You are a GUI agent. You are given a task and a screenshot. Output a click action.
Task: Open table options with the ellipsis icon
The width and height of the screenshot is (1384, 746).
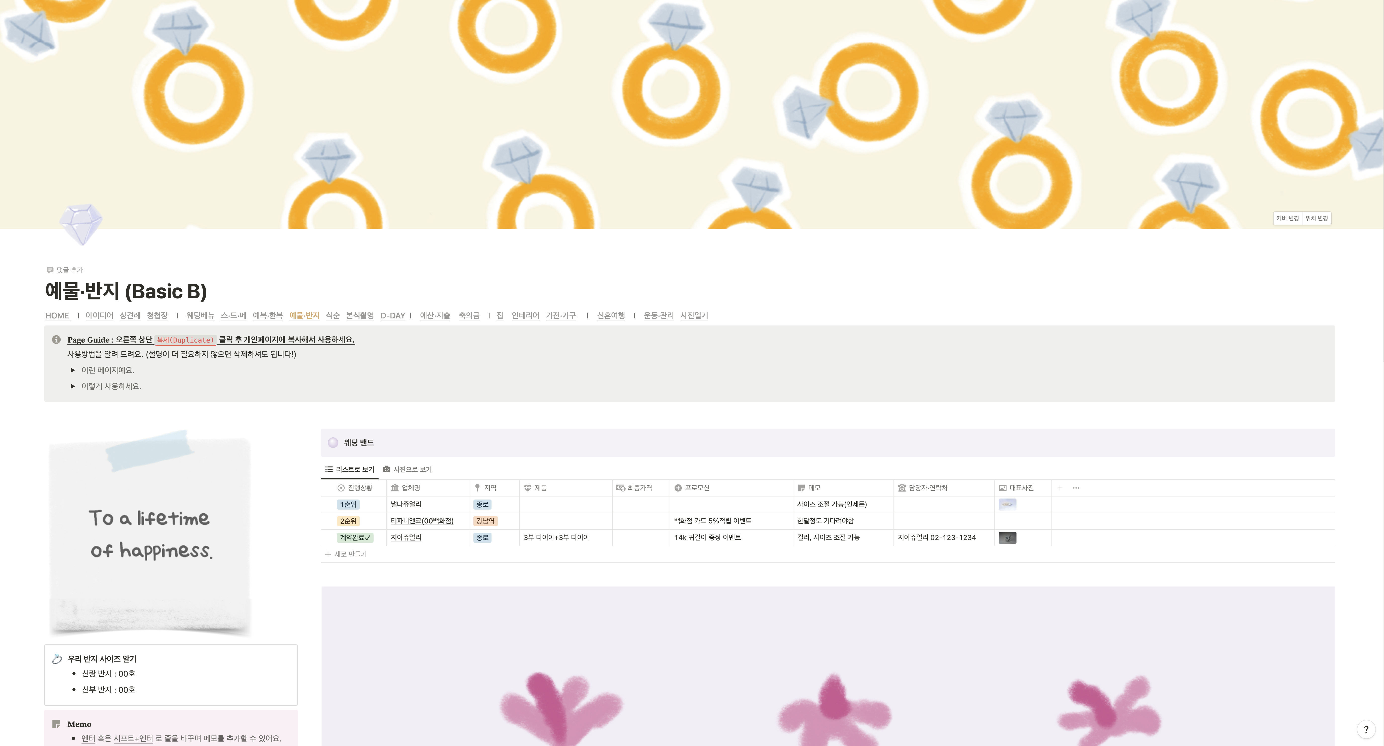[x=1076, y=488]
